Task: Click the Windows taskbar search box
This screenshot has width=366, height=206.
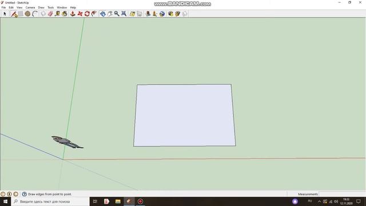Action: 50,201
